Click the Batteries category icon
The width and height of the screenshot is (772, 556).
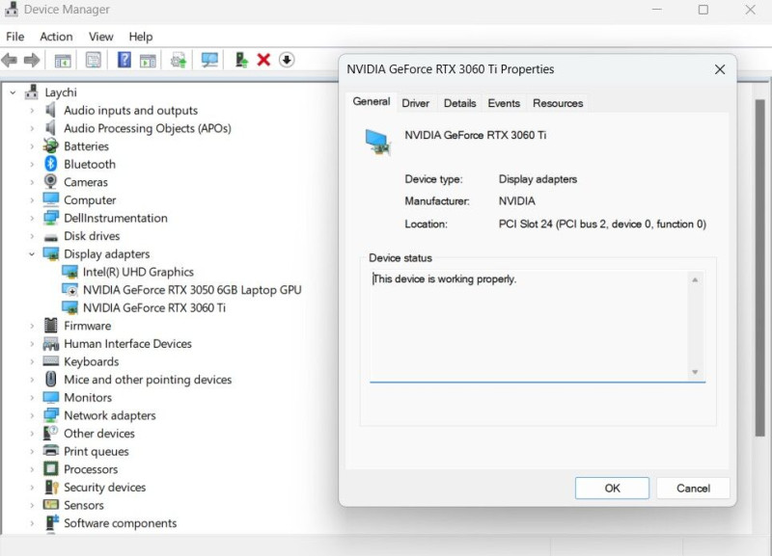click(51, 146)
